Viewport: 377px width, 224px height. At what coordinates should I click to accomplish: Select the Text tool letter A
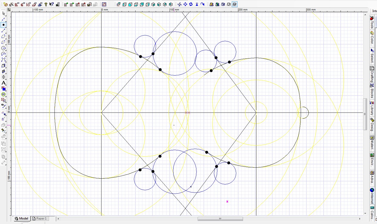[x=3, y=83]
